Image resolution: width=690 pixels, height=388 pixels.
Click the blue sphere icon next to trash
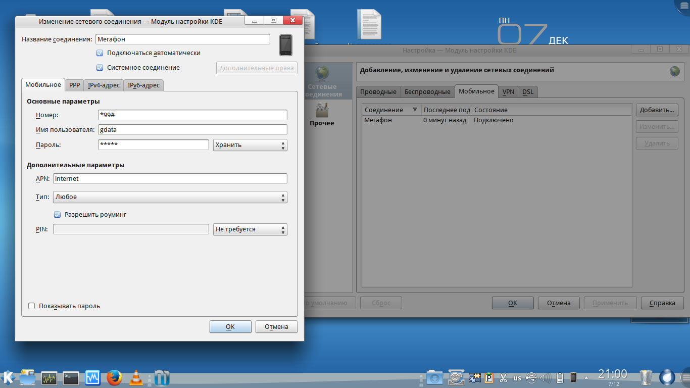tap(667, 377)
